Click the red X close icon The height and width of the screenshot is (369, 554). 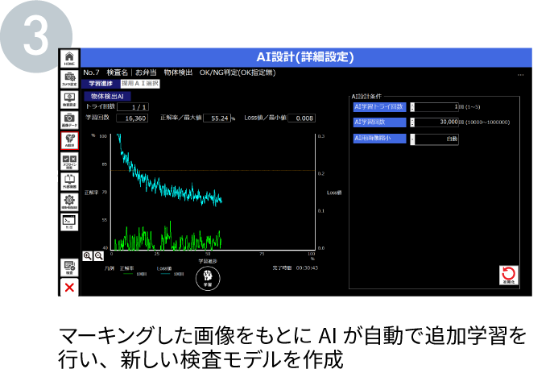pos(69,288)
